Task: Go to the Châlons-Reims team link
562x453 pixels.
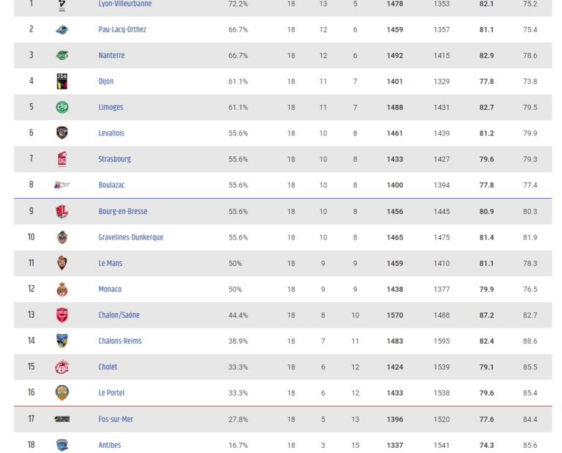Action: 120,341
